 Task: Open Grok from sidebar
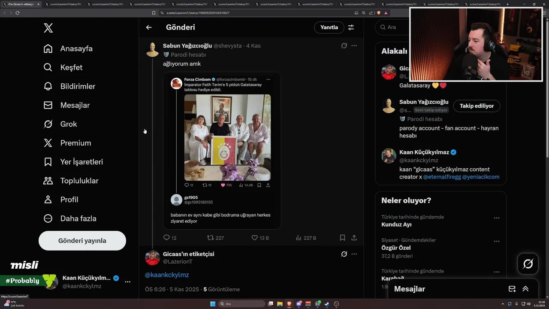coord(60,124)
